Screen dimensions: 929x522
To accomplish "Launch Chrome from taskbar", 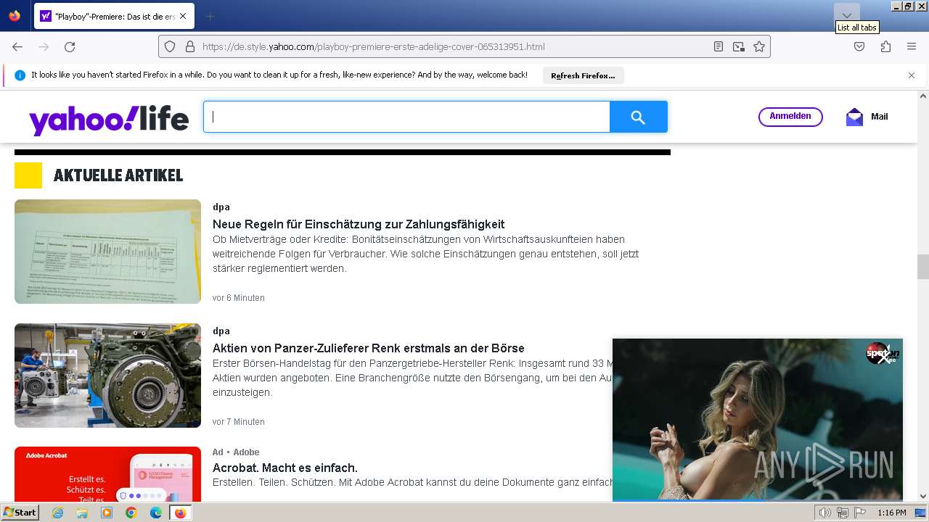I will pyautogui.click(x=131, y=513).
